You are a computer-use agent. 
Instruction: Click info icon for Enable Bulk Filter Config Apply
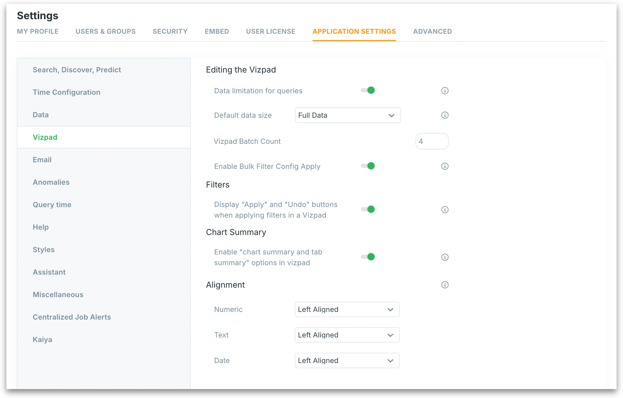(x=445, y=166)
